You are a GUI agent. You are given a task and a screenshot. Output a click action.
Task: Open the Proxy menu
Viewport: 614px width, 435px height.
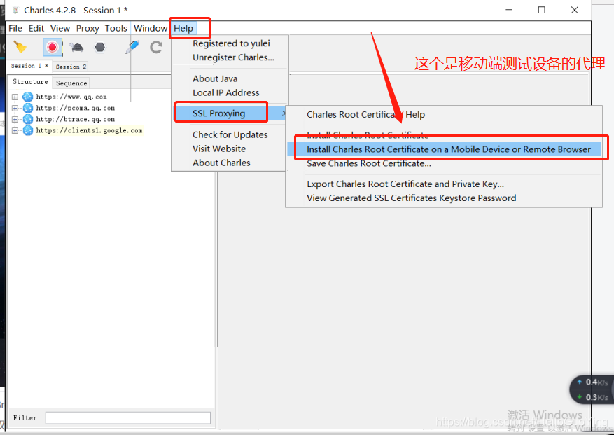point(88,28)
